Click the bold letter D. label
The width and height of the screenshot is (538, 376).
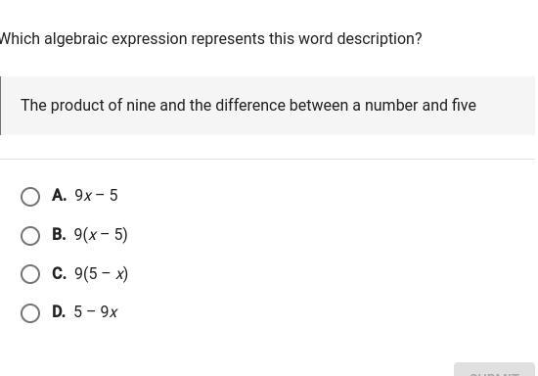pyautogui.click(x=59, y=311)
